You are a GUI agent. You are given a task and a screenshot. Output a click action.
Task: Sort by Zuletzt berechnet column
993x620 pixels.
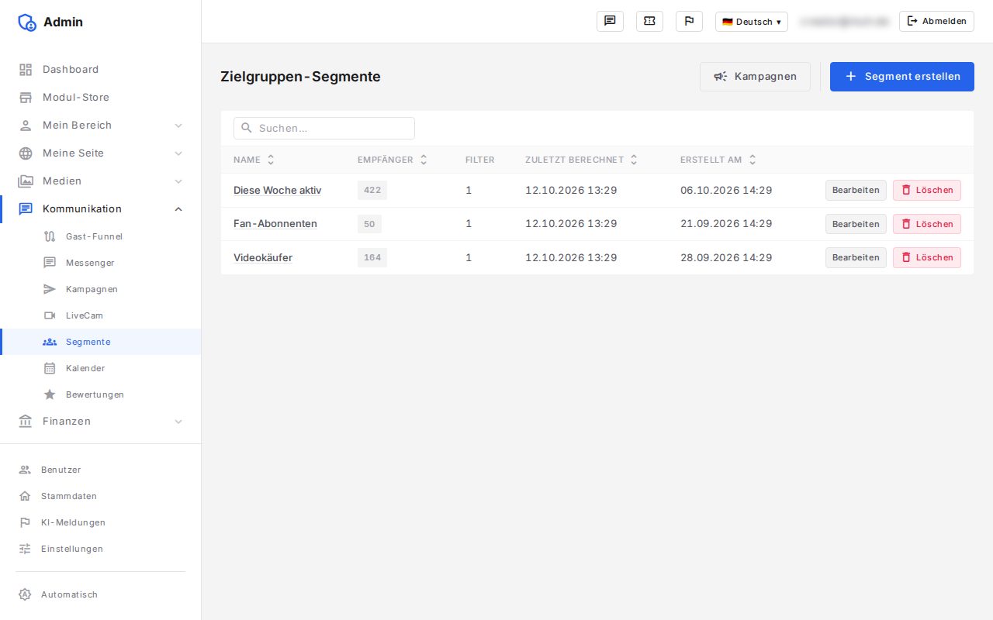point(582,160)
